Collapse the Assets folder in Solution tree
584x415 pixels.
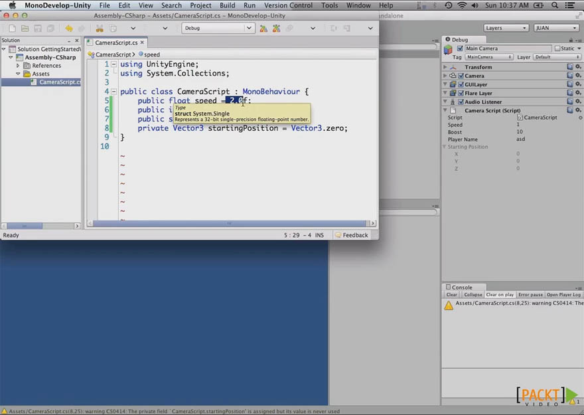pyautogui.click(x=17, y=74)
